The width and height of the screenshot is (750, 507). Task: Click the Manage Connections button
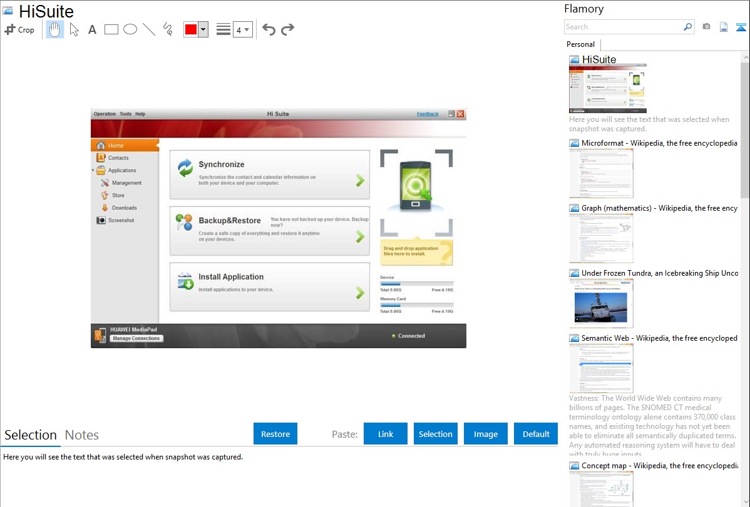136,338
